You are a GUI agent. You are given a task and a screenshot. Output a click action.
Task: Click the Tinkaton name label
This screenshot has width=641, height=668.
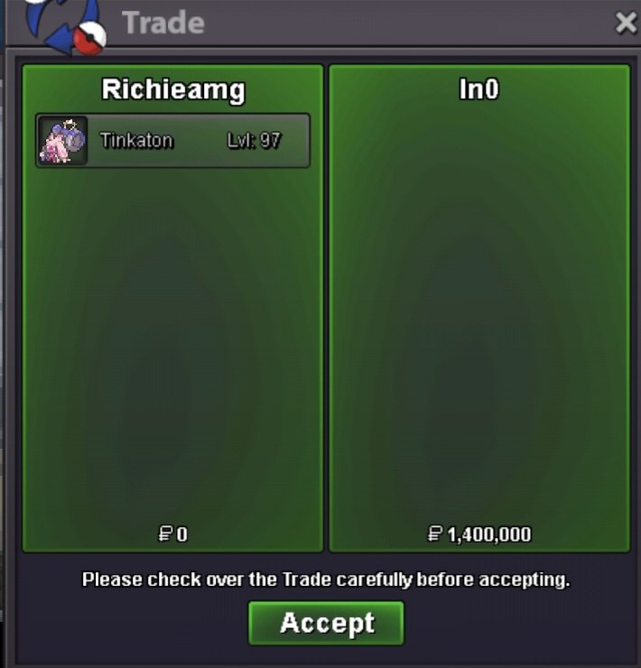click(x=137, y=140)
